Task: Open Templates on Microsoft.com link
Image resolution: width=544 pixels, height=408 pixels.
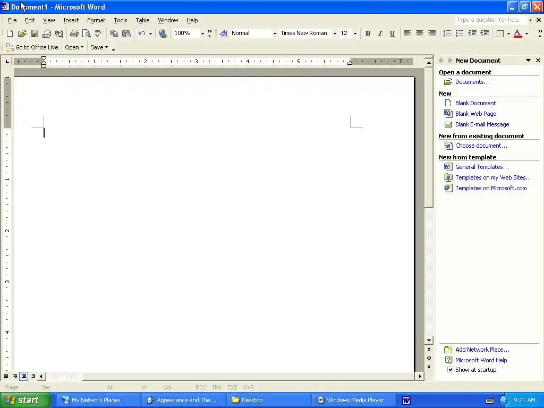Action: (491, 188)
